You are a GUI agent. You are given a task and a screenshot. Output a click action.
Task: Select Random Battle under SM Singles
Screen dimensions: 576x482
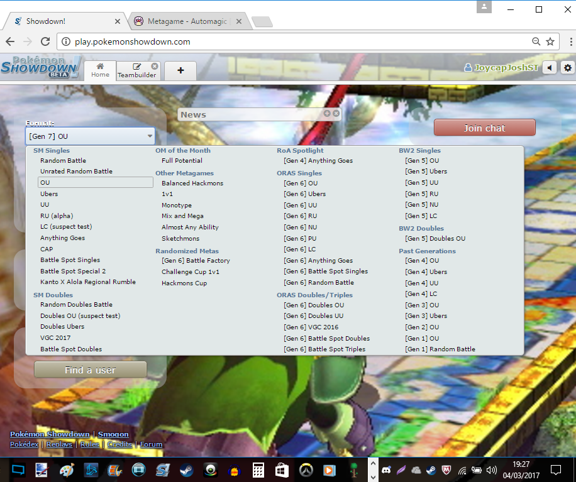pyautogui.click(x=63, y=161)
